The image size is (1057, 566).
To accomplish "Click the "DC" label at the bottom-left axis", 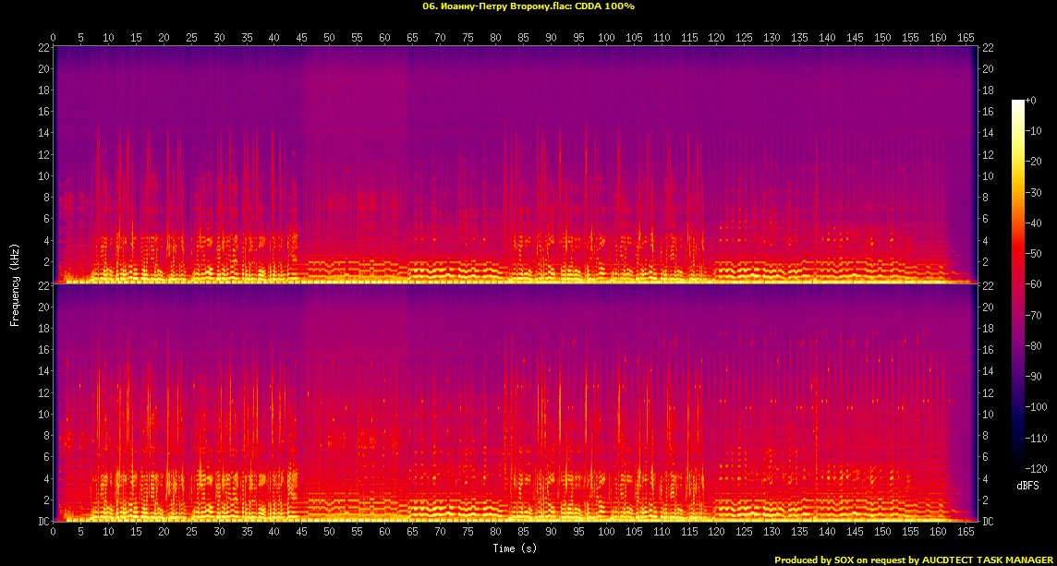I will click(x=43, y=522).
